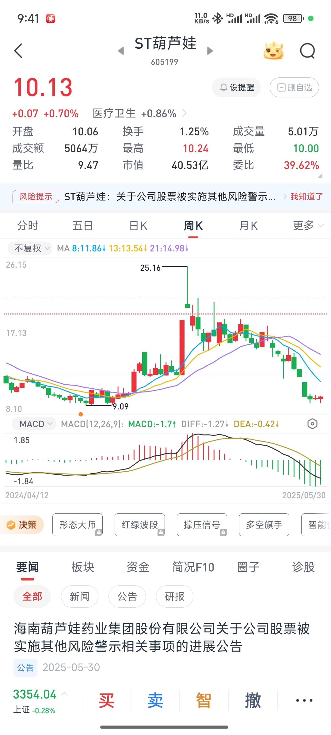Image resolution: width=331 pixels, height=735 pixels.
Task: Select the 多空旗手 indicator chip
Action: (264, 525)
